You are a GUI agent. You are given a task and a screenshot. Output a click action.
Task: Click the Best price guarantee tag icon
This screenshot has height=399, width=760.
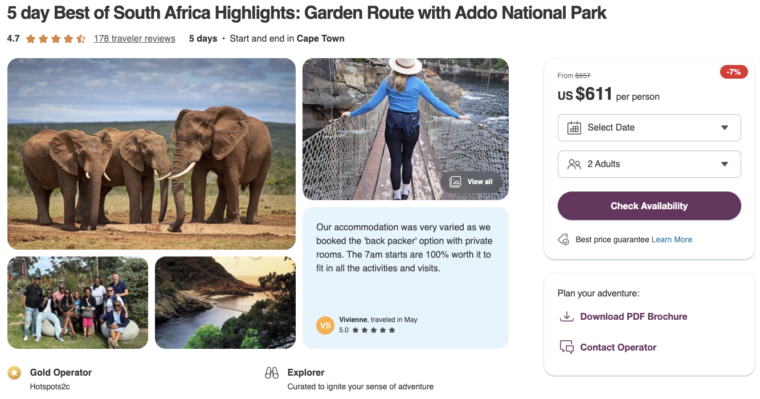click(563, 240)
